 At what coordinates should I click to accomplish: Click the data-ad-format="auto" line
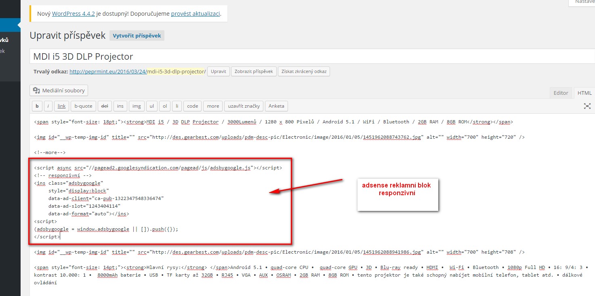[x=88, y=213]
